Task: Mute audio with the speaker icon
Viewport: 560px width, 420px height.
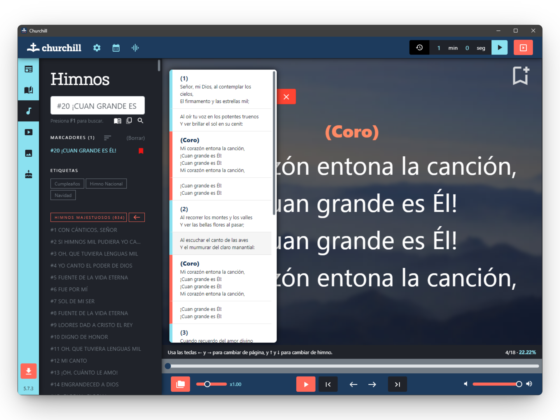Action: click(466, 384)
